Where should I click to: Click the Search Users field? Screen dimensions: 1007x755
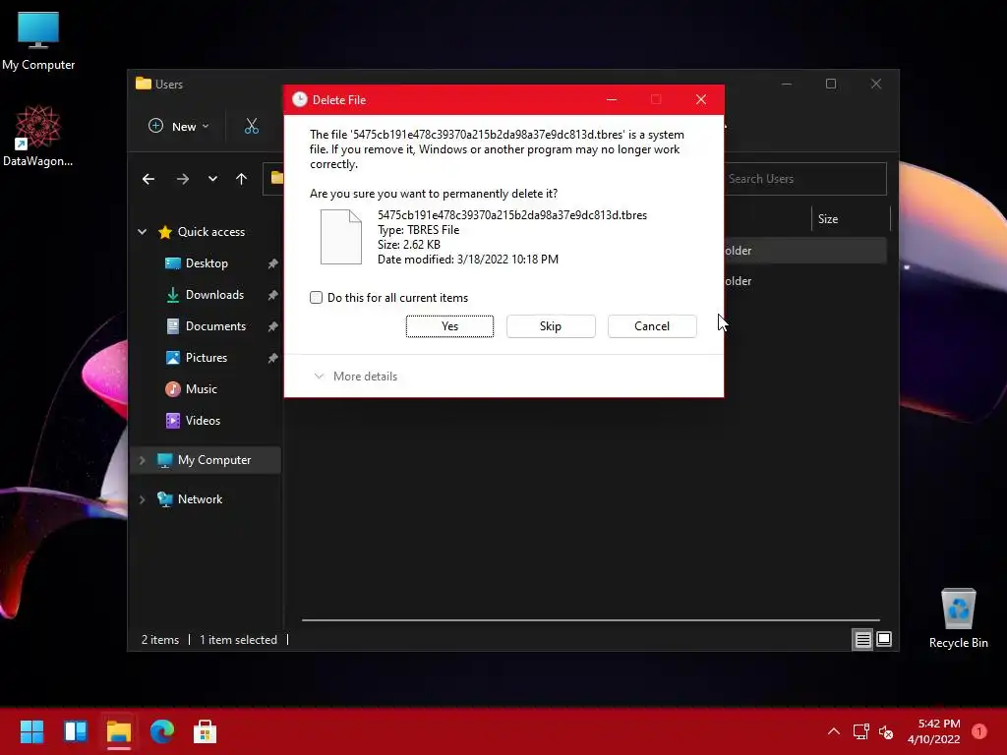click(805, 179)
